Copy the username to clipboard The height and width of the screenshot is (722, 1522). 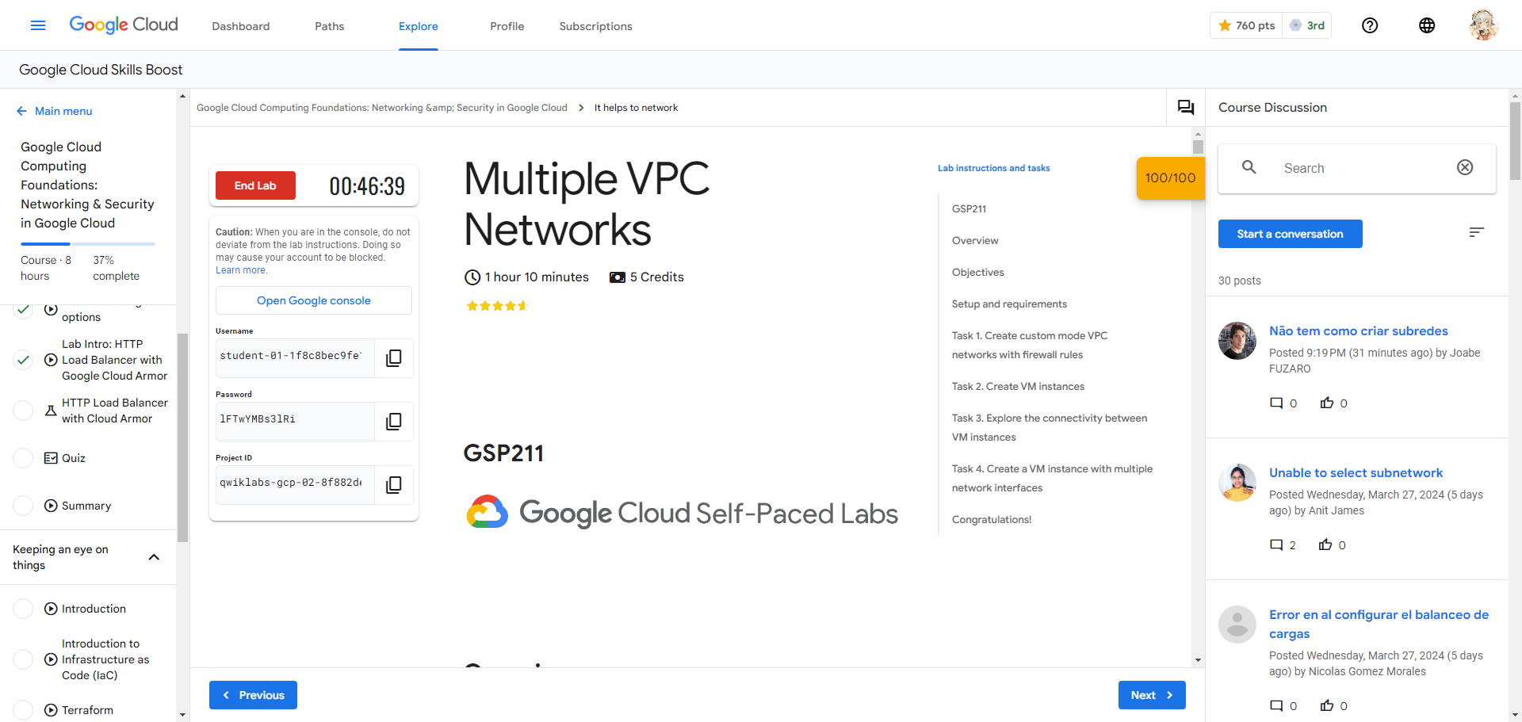[x=394, y=358]
